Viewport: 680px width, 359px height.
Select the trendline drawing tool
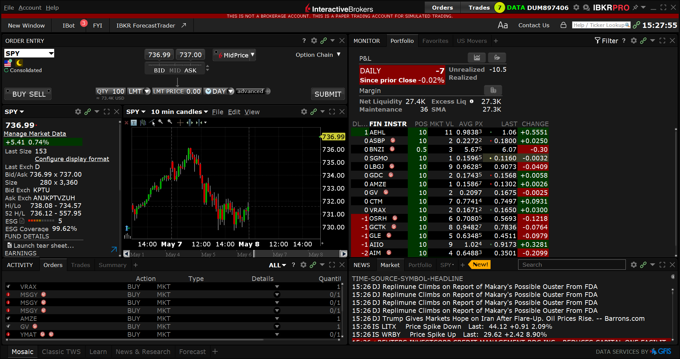coord(153,123)
